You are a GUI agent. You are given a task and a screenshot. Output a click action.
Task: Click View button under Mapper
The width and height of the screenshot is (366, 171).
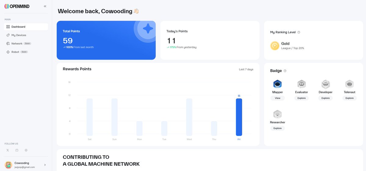pos(278,98)
